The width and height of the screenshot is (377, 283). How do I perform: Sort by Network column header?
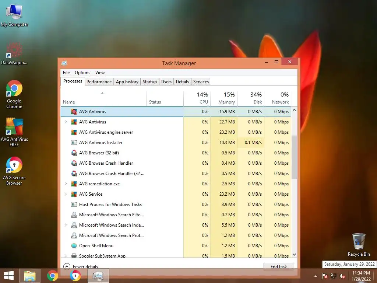278,99
